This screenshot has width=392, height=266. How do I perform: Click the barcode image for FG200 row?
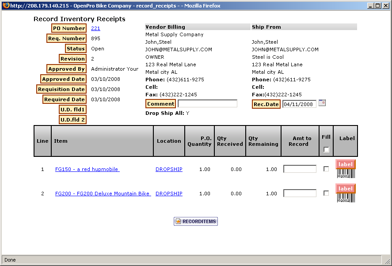(346, 198)
